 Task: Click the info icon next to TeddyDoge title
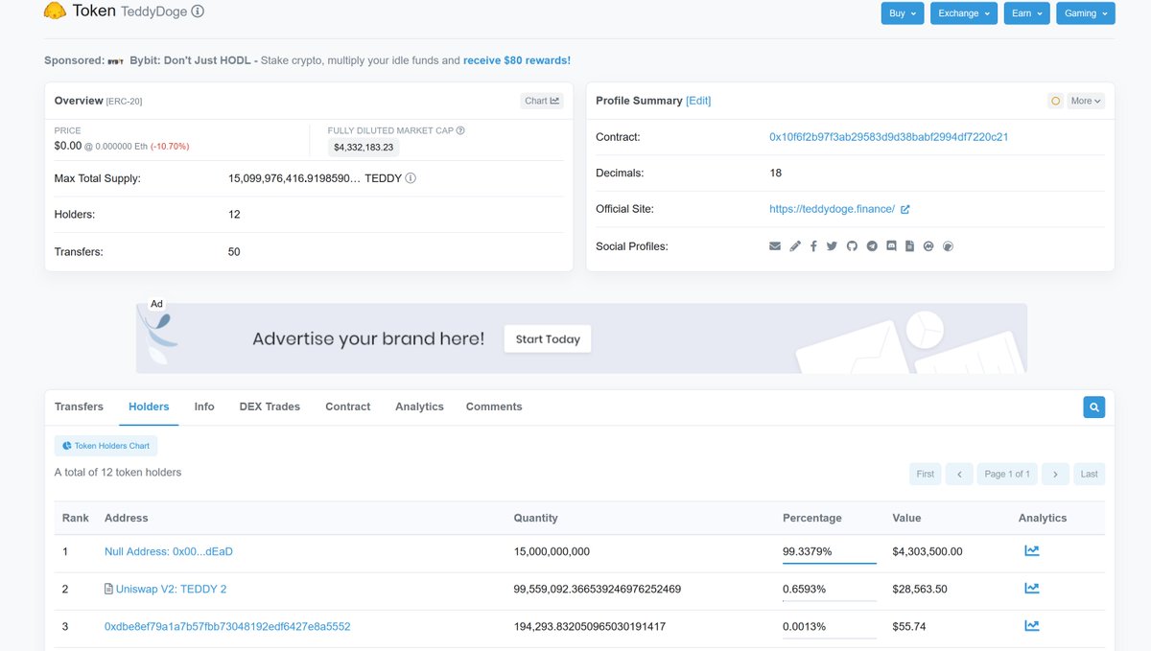[x=198, y=12]
